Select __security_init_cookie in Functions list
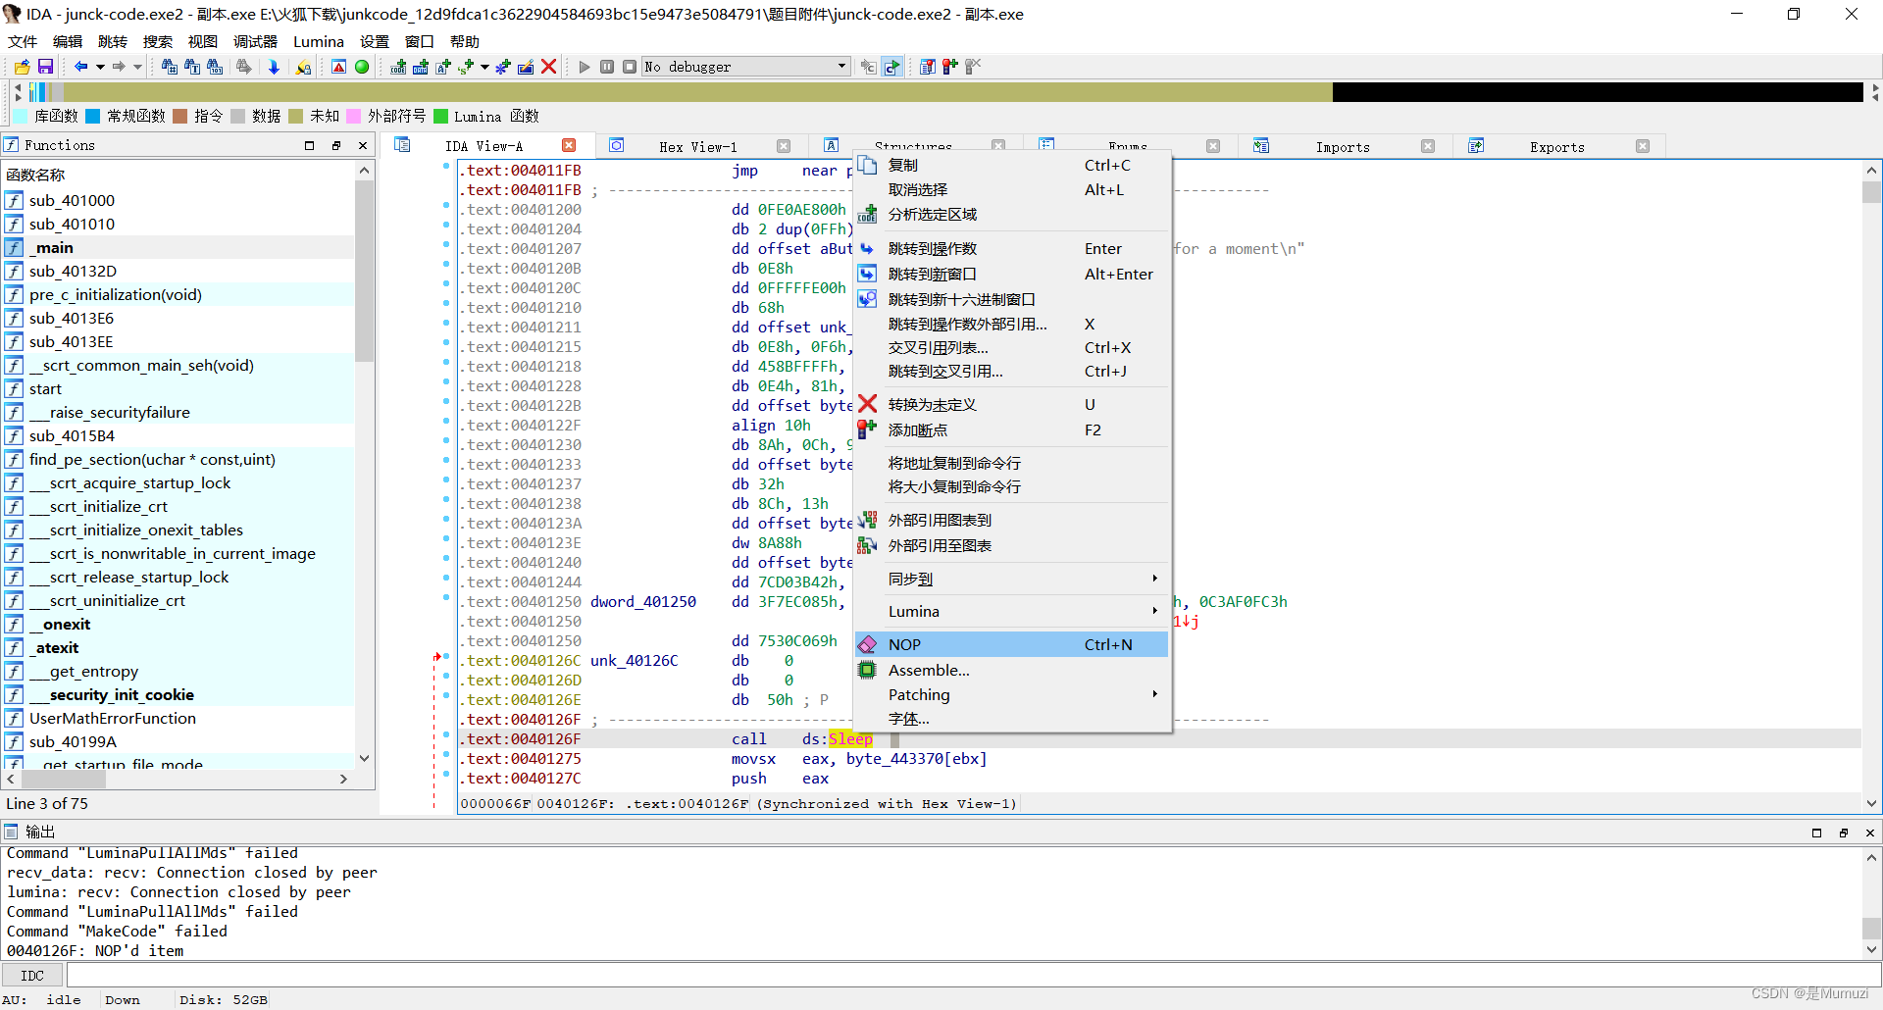 [178, 694]
